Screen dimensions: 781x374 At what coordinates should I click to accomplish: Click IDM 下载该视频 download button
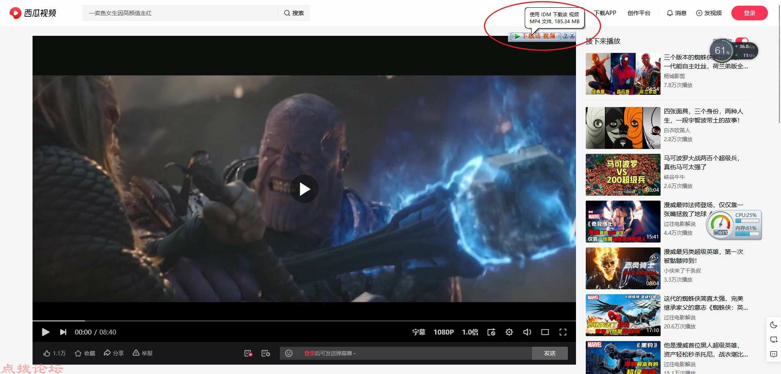(x=535, y=36)
